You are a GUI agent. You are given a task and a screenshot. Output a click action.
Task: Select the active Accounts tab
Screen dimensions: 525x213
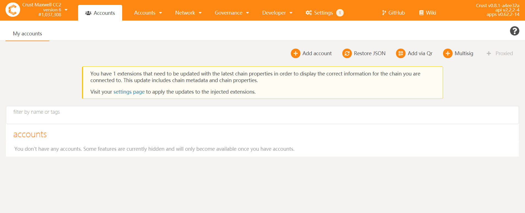coord(100,13)
